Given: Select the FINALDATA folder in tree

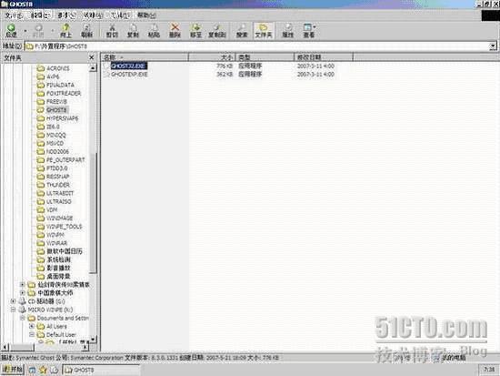Looking at the screenshot, I should pyautogui.click(x=60, y=85).
